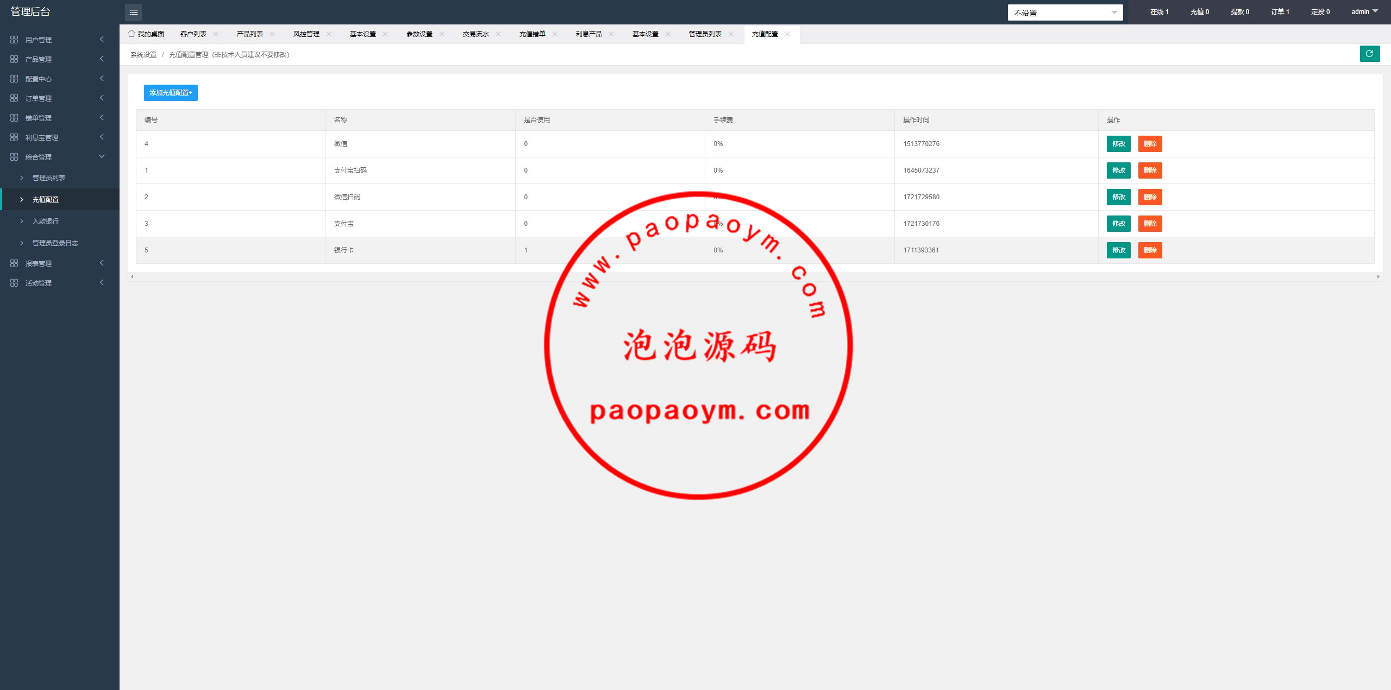This screenshot has height=690, width=1391.
Task: Click 删除 for the 微信 row
Action: click(1150, 144)
